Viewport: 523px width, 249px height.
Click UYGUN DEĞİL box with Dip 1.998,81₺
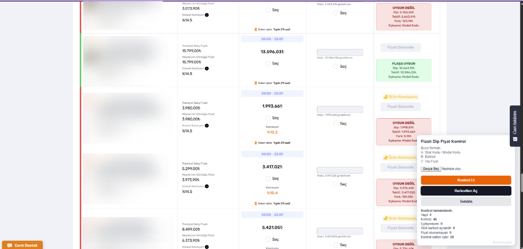click(403, 132)
